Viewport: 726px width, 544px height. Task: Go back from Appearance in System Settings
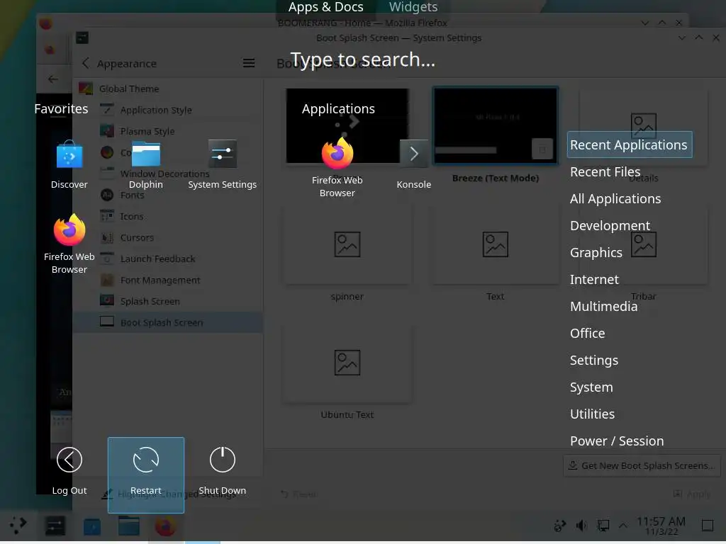[x=85, y=63]
